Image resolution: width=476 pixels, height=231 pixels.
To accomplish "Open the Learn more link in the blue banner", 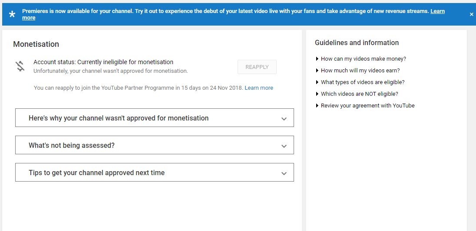I will [x=437, y=11].
